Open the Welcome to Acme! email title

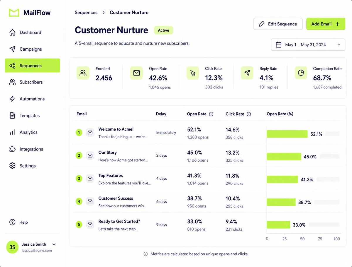click(116, 129)
